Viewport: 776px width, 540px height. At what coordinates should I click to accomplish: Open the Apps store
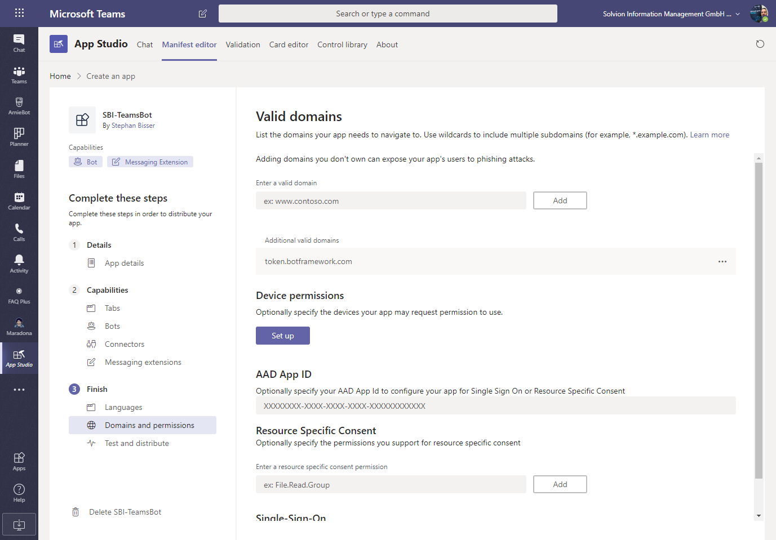coord(19,462)
